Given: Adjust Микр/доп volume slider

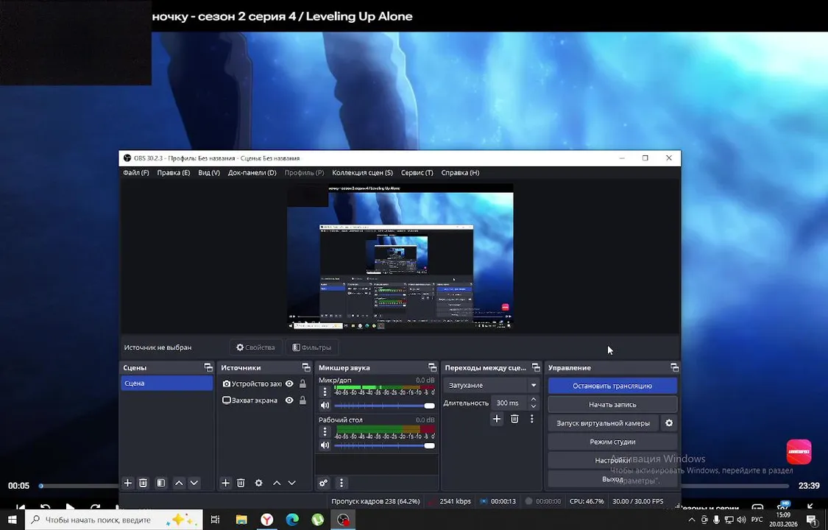Looking at the screenshot, I should [x=384, y=406].
